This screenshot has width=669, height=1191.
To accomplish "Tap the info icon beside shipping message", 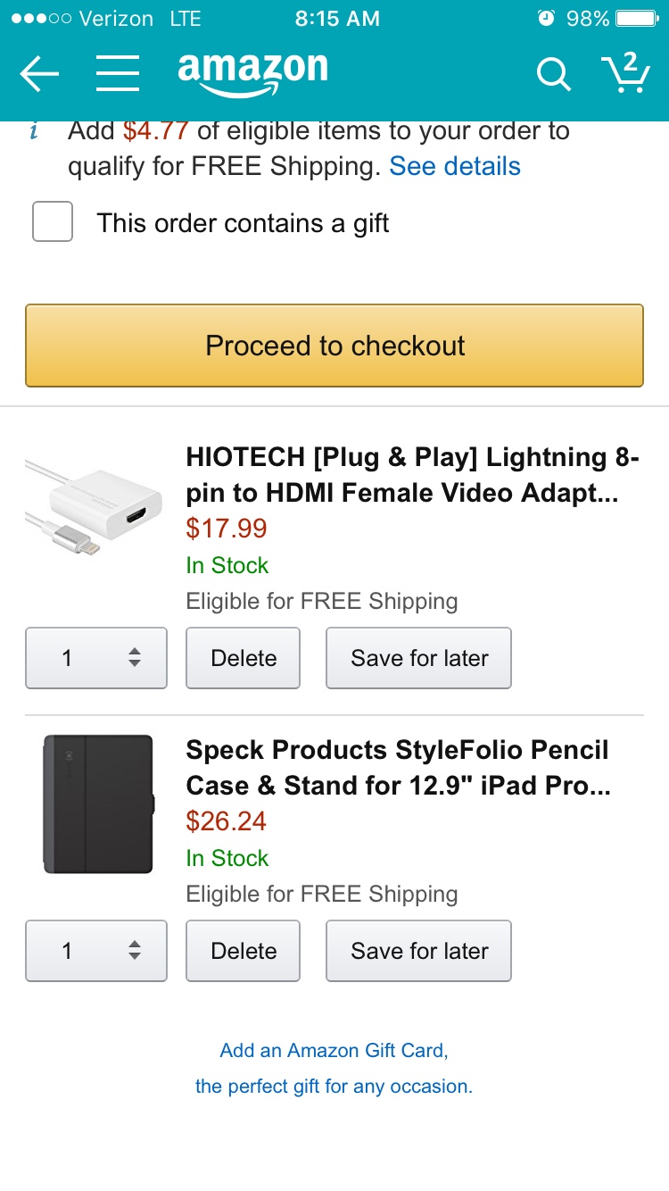I will pos(34,132).
